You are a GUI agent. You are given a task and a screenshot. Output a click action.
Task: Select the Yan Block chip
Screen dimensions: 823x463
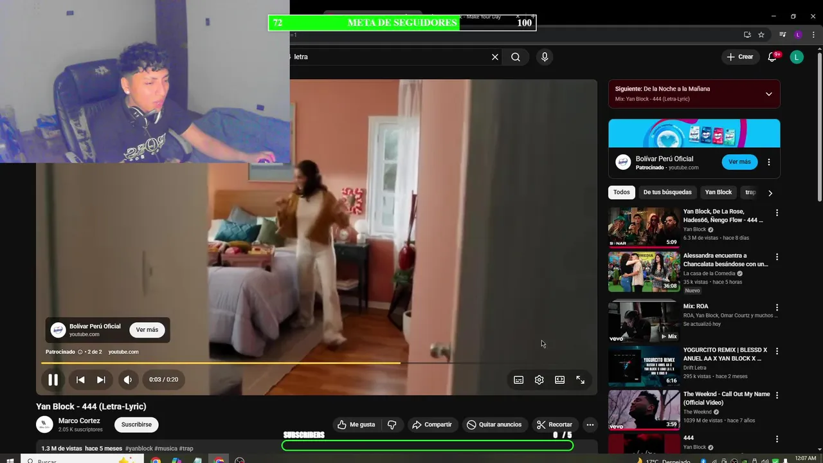point(718,192)
